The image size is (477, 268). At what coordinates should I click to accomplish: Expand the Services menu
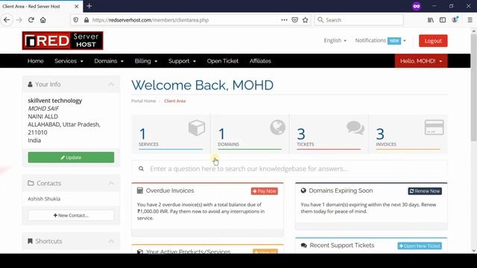pos(69,61)
